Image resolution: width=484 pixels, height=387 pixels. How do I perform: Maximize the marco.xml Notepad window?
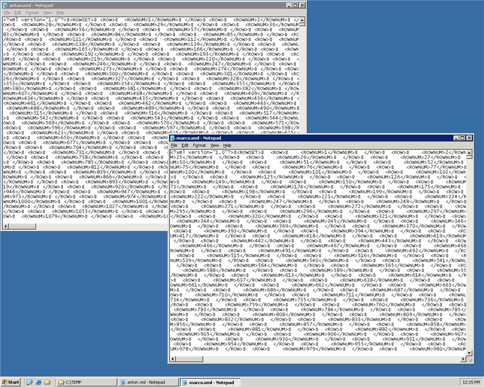coord(462,138)
